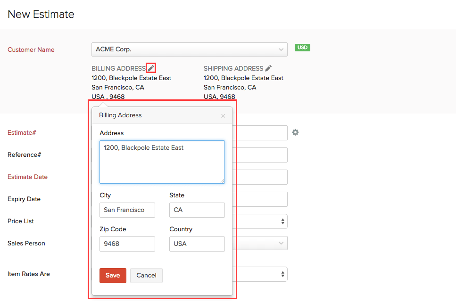
Task: Close the Billing Address popup
Action: tap(223, 116)
